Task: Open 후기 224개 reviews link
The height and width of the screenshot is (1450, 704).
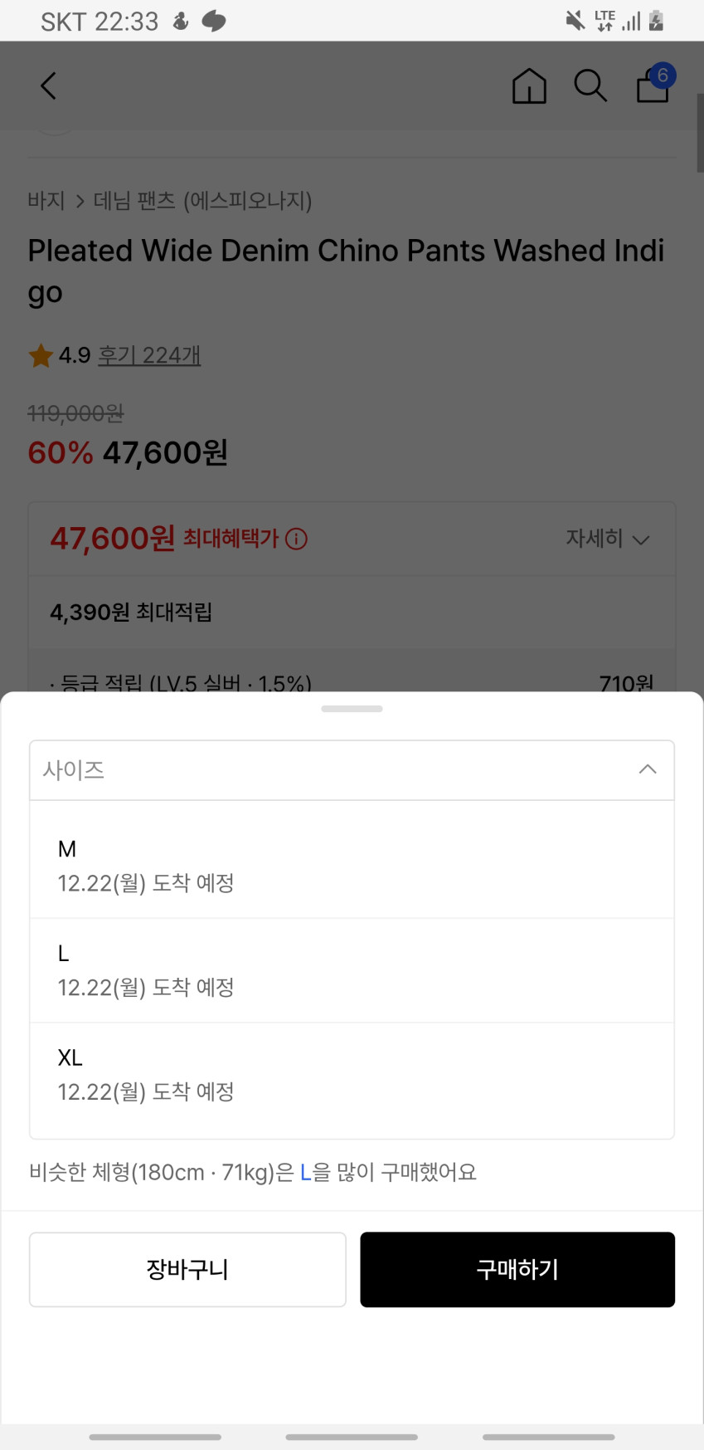Action: pyautogui.click(x=149, y=356)
